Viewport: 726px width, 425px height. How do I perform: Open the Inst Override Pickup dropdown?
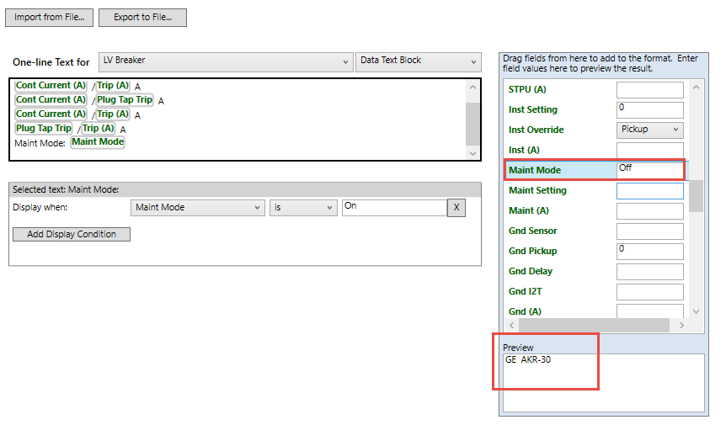tap(649, 130)
